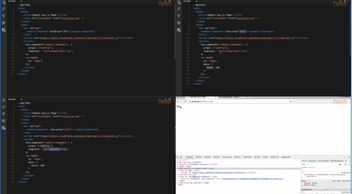
Task: Open Source Control icon in top-right editor window
Action: click(x=178, y=16)
